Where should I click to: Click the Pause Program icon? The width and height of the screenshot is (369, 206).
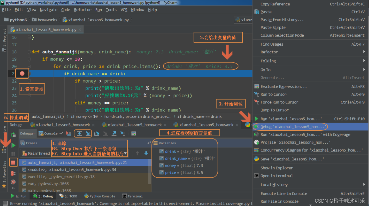[x=13, y=154]
